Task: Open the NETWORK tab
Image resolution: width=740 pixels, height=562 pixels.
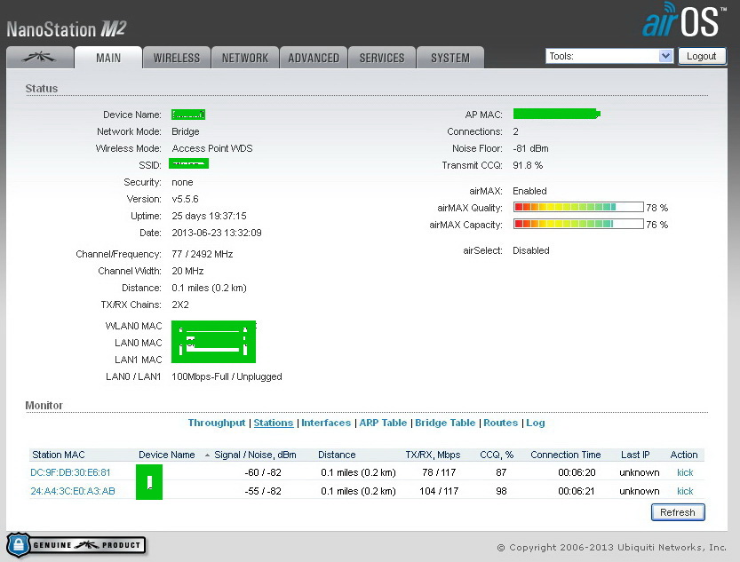Action: pyautogui.click(x=244, y=58)
